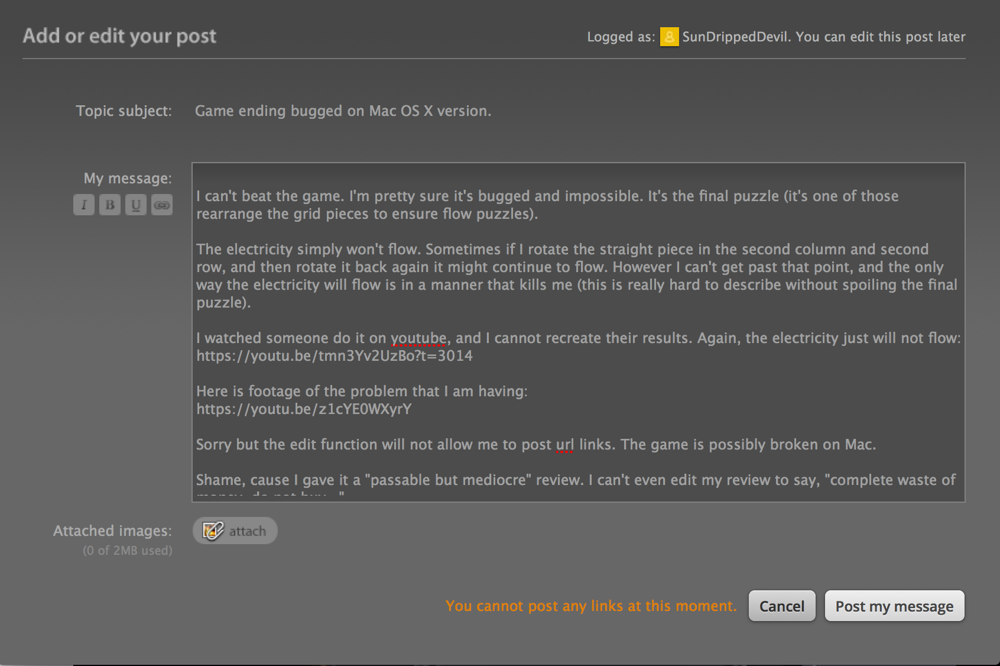Apply italic formatting with the I icon

click(84, 205)
